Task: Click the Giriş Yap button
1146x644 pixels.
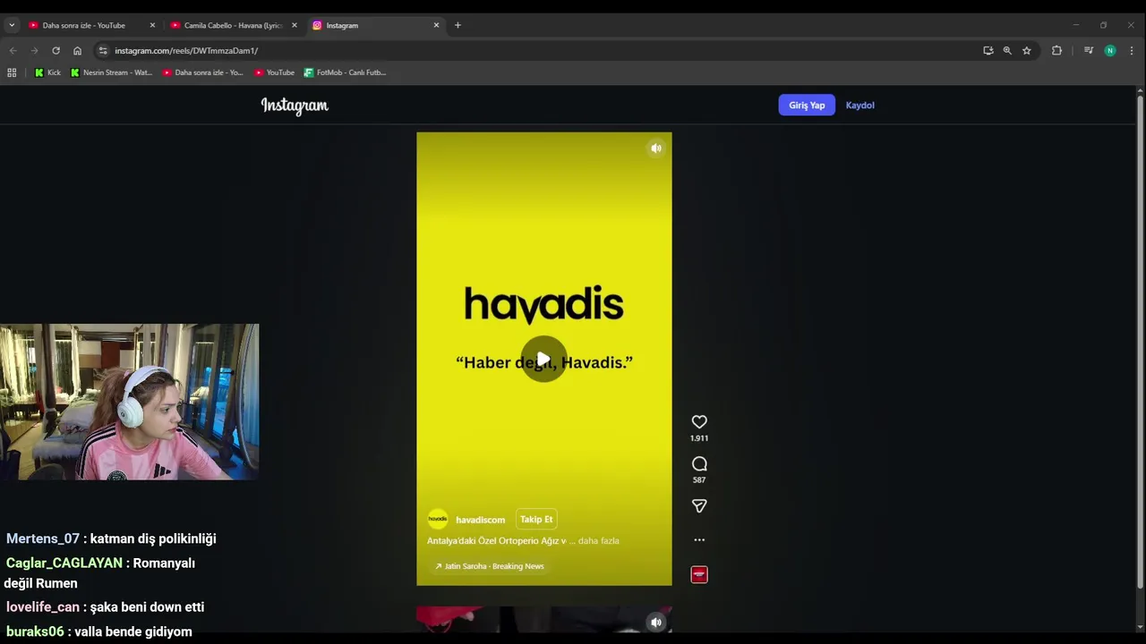Action: [x=807, y=105]
